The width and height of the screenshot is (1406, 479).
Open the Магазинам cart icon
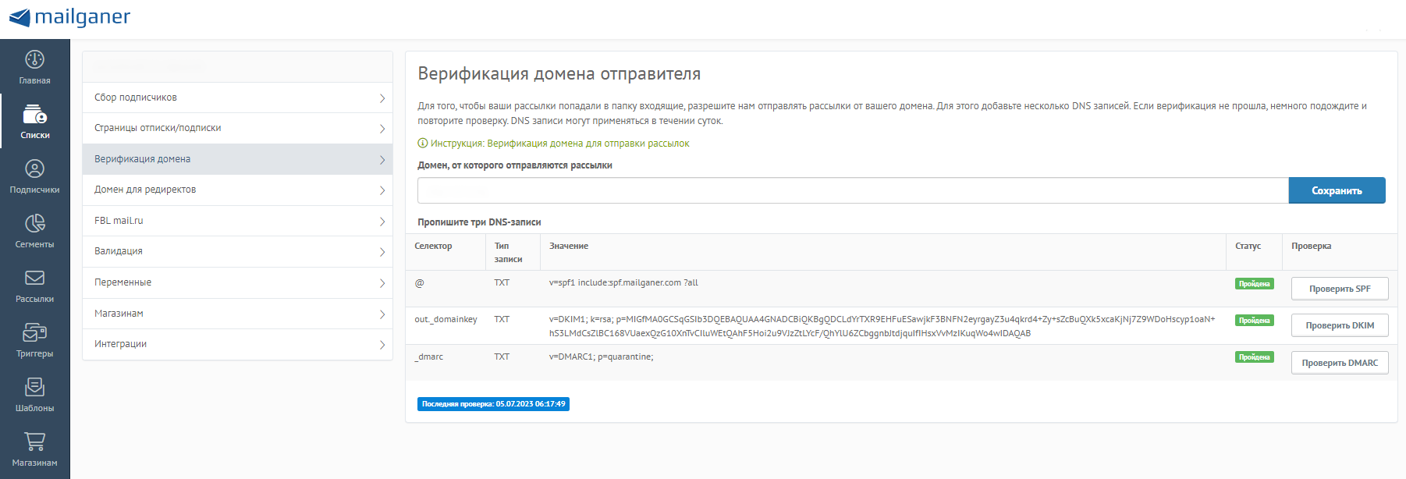[x=34, y=442]
